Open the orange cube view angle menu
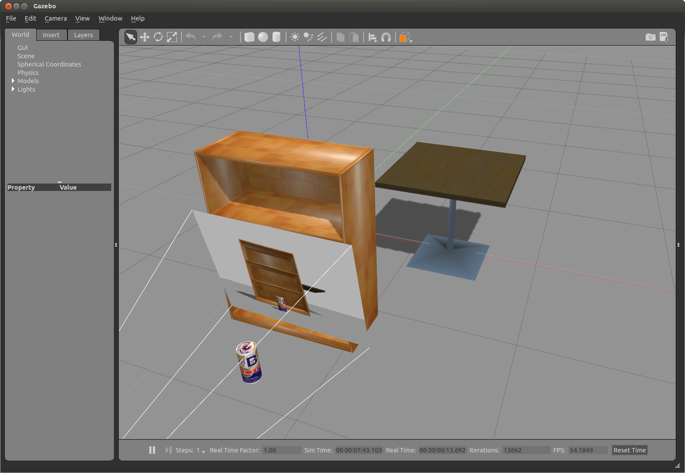The image size is (685, 473). click(406, 38)
